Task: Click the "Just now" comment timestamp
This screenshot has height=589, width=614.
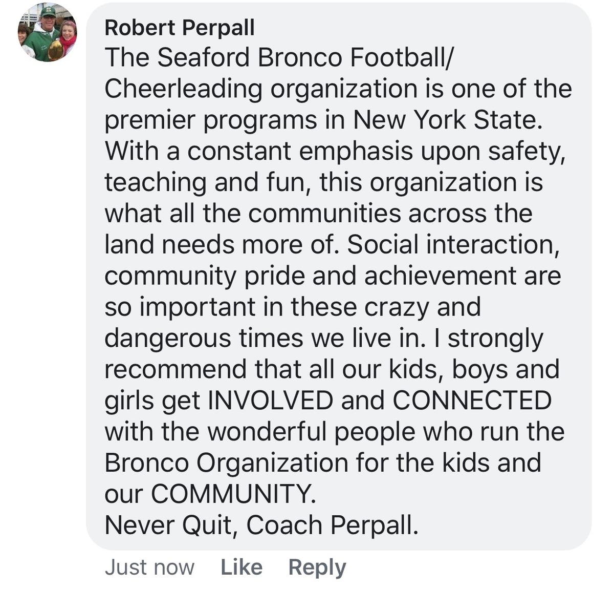Action: 149,567
